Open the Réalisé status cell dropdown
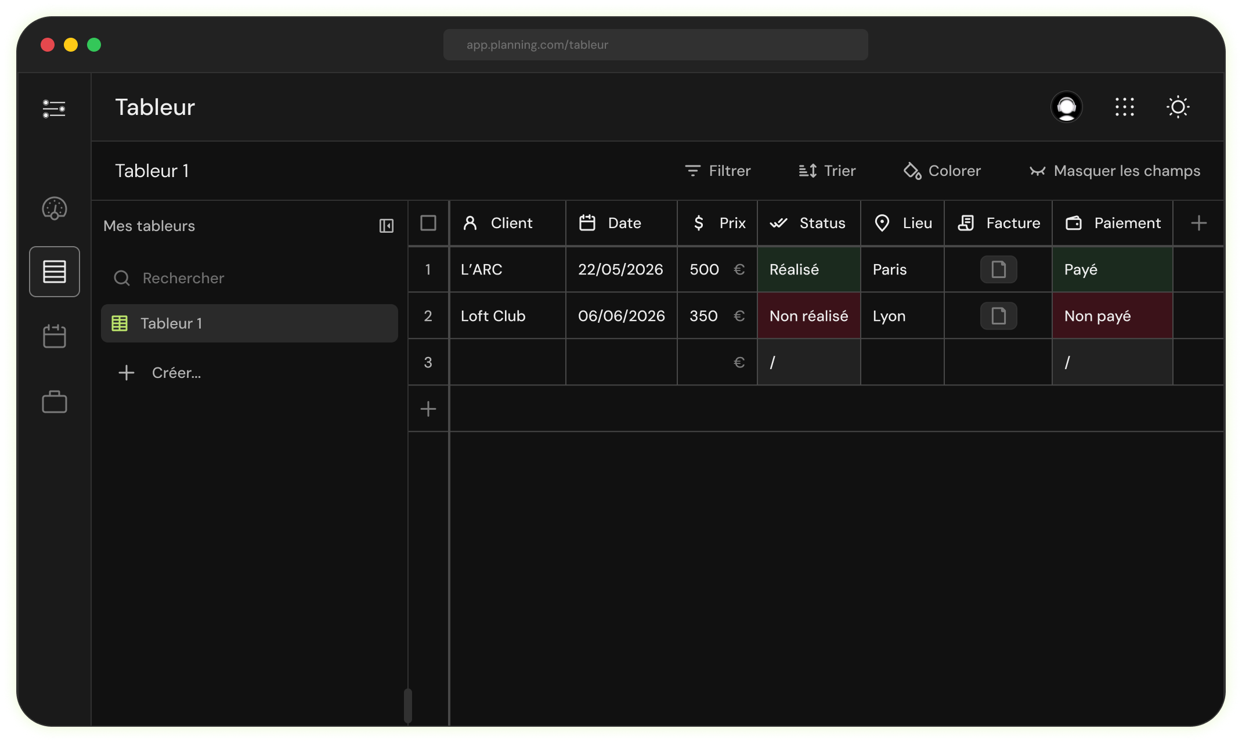Viewport: 1242px width, 743px height. (x=809, y=269)
